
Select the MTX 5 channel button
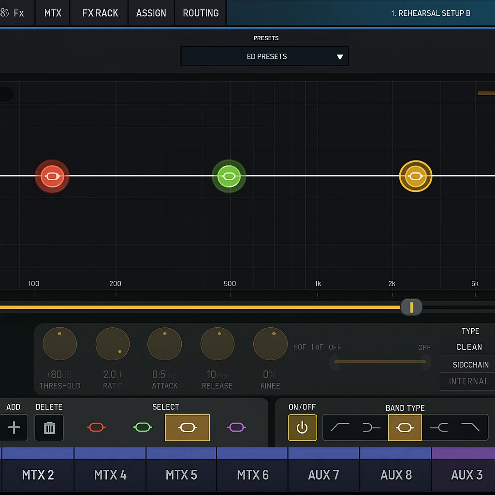tap(181, 475)
